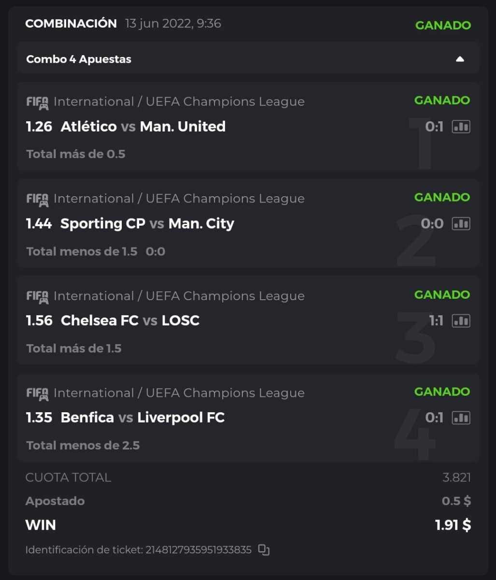Click the 1.91 $ WIN amount
This screenshot has width=496, height=580.
click(x=453, y=525)
